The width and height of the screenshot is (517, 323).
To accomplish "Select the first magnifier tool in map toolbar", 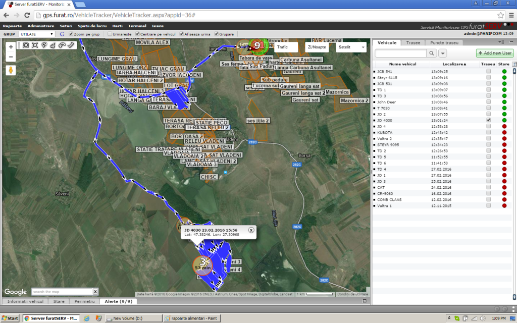I will click(26, 45).
